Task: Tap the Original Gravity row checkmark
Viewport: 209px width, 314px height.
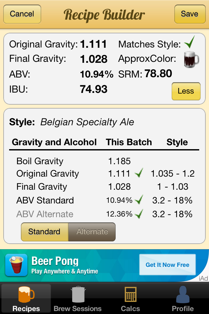Action: coord(139,173)
